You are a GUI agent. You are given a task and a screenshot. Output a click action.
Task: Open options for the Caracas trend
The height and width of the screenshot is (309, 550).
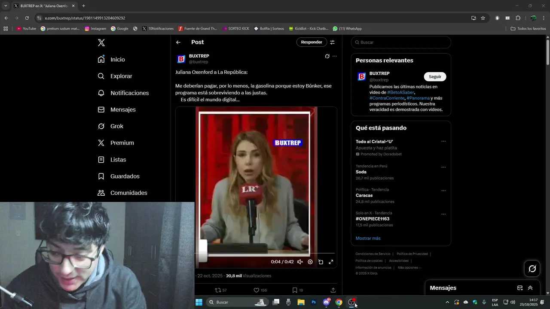[443, 191]
